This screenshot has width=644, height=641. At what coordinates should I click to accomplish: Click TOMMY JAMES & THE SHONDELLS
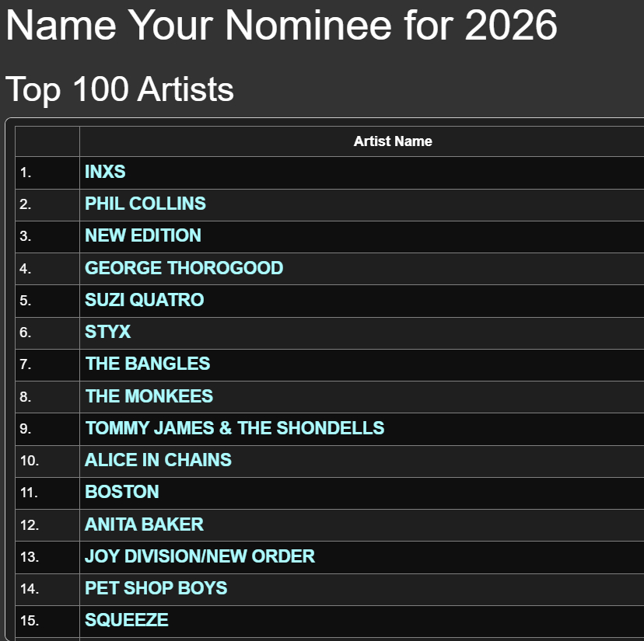pos(235,428)
